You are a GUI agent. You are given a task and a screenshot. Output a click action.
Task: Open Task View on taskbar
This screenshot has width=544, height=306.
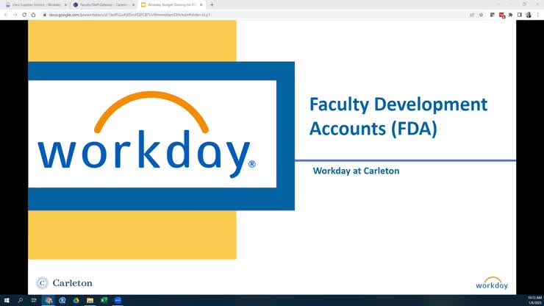[34, 300]
